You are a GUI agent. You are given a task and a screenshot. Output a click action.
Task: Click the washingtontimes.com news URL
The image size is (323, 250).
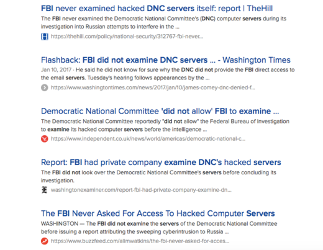tap(153, 87)
